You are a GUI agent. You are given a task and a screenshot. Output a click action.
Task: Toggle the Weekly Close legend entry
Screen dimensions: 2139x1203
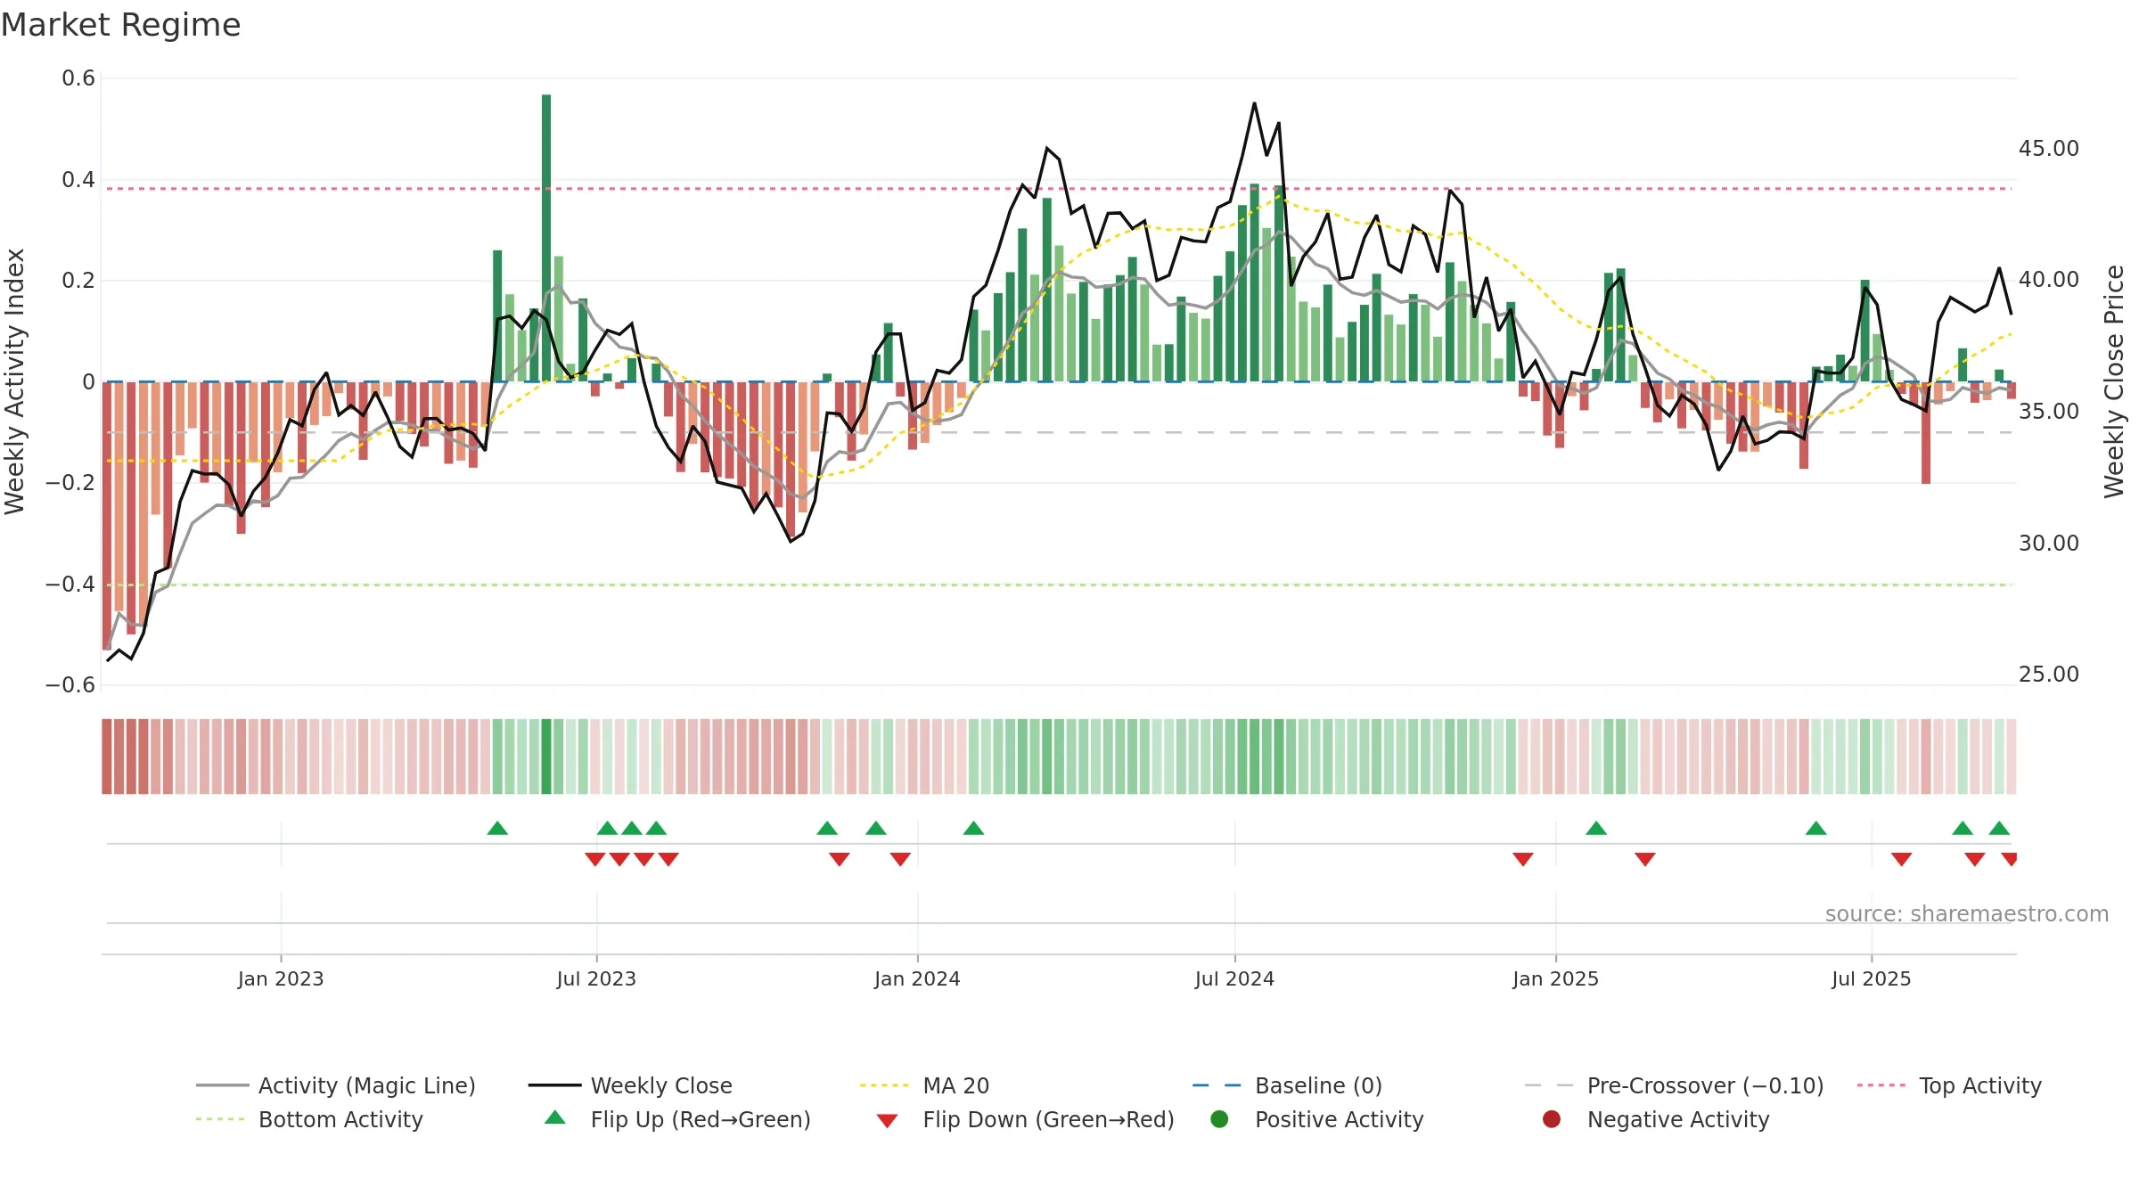click(x=630, y=1085)
